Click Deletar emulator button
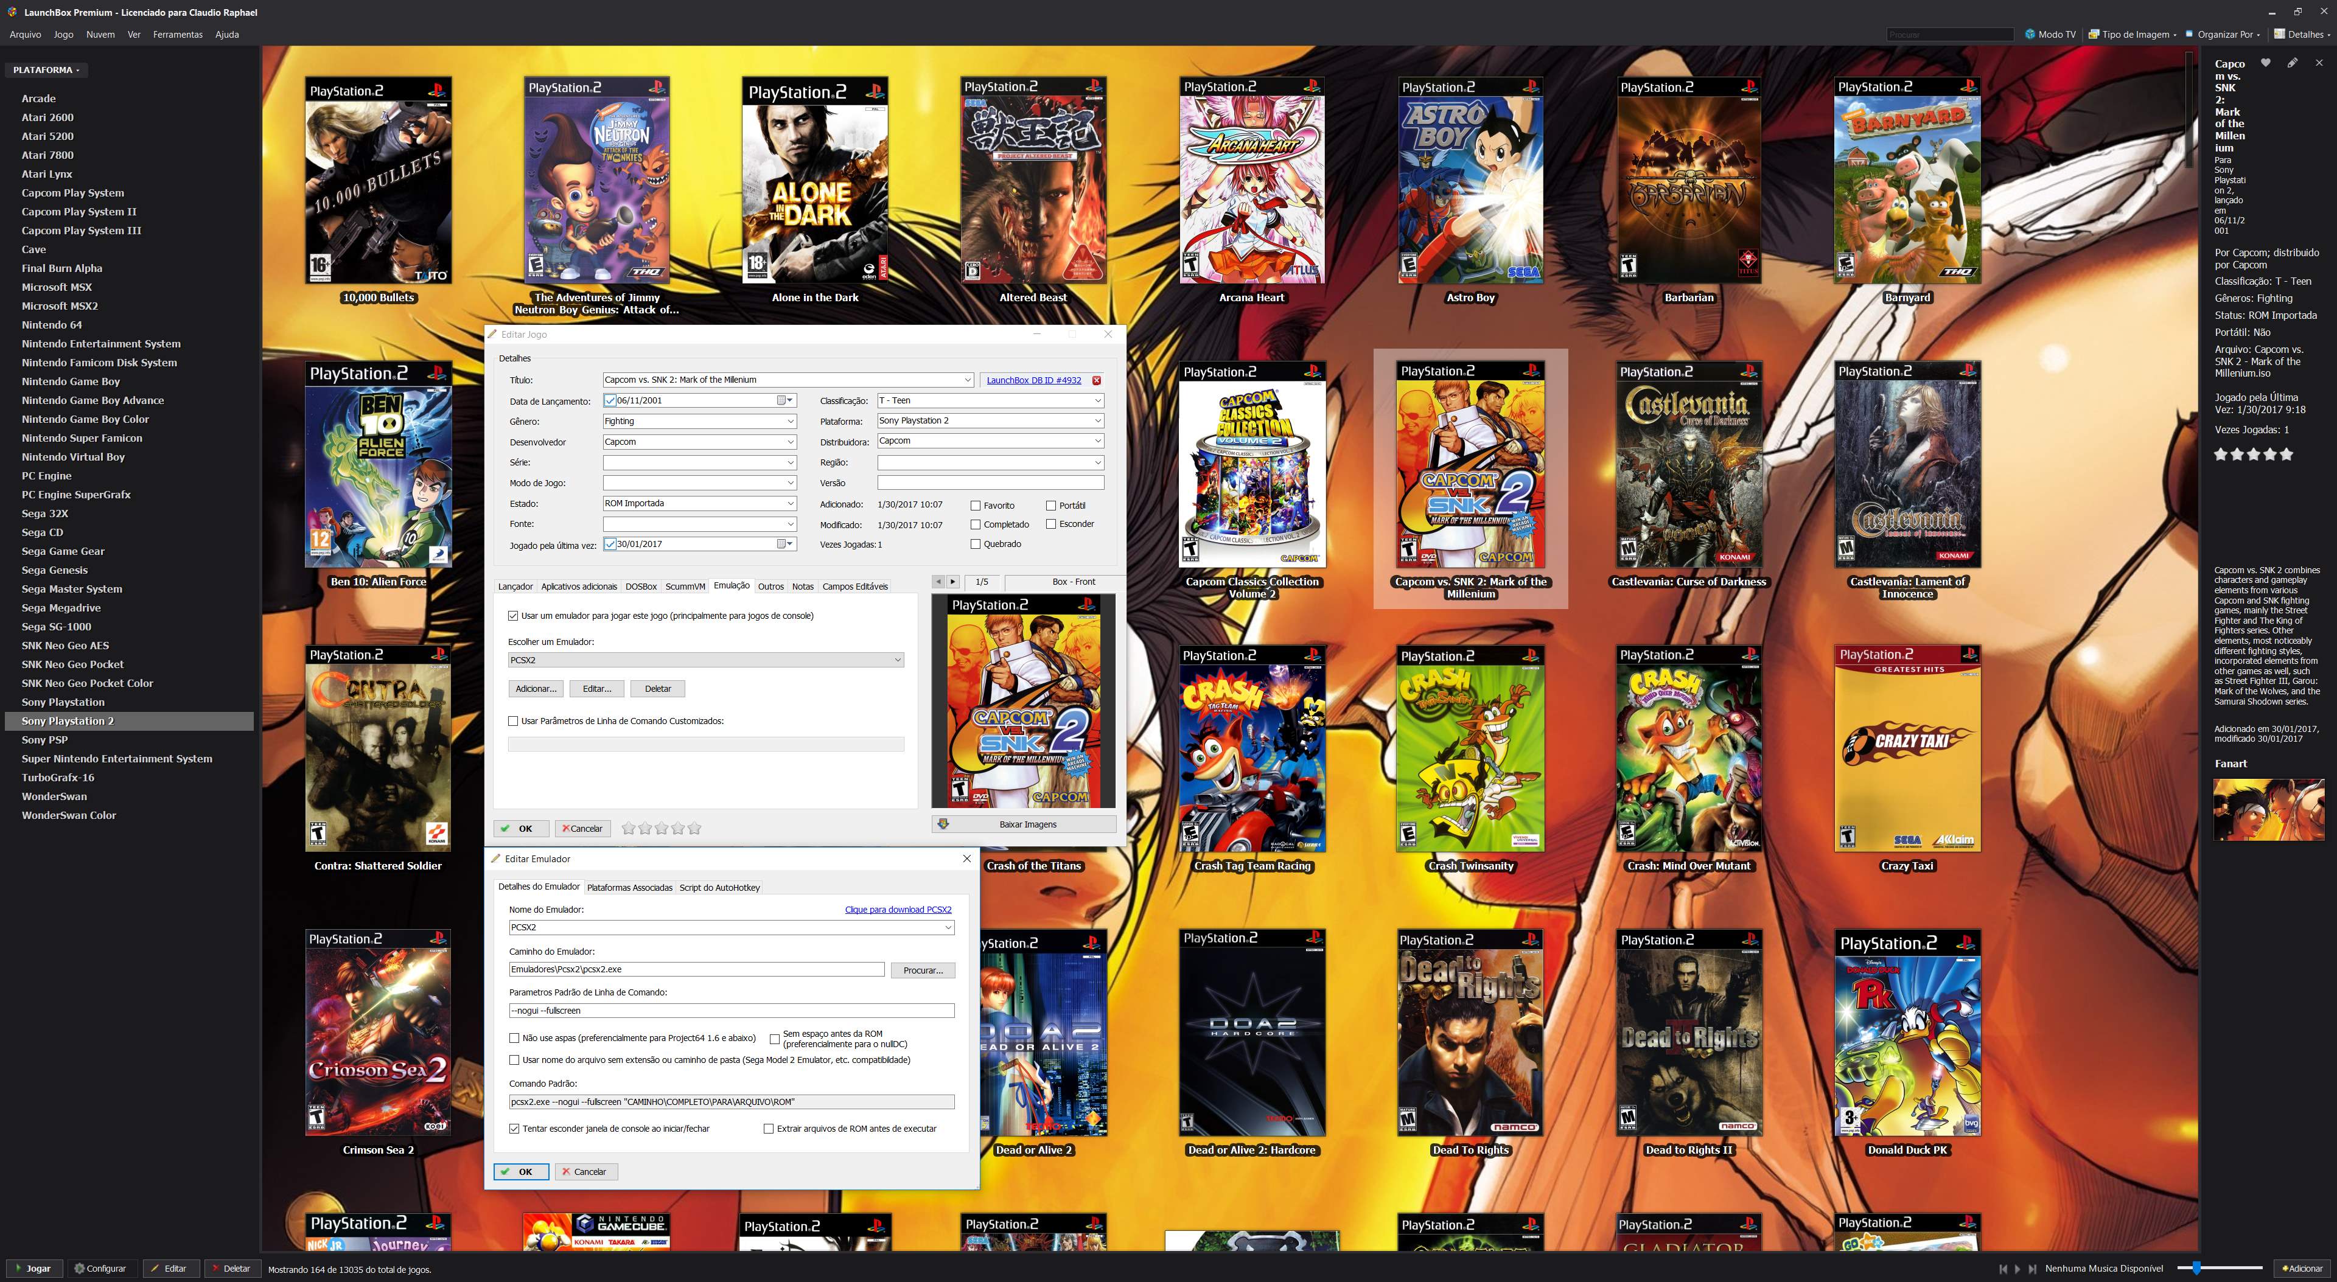The height and width of the screenshot is (1282, 2337). [x=658, y=689]
